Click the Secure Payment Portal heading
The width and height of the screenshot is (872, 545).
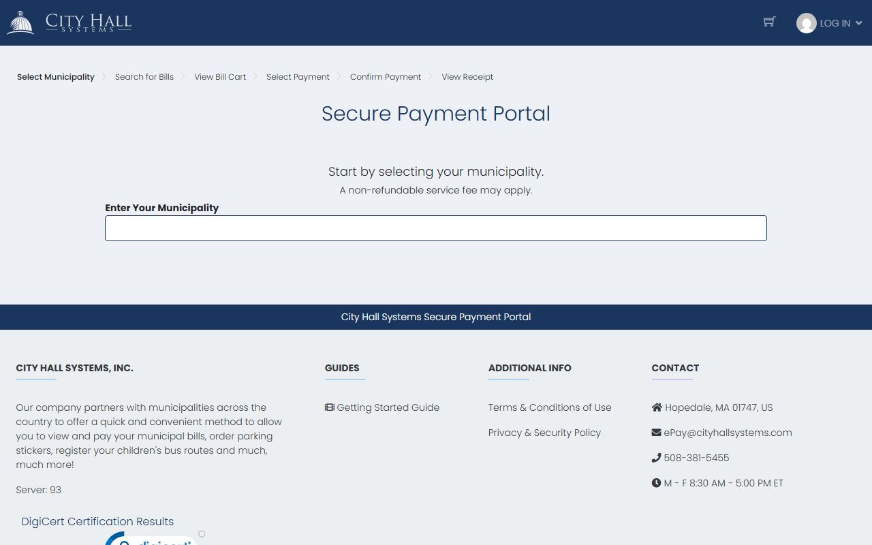436,114
